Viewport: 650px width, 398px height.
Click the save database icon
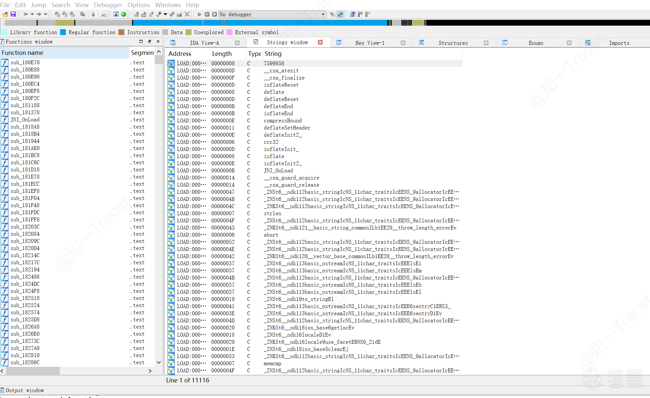[13, 14]
